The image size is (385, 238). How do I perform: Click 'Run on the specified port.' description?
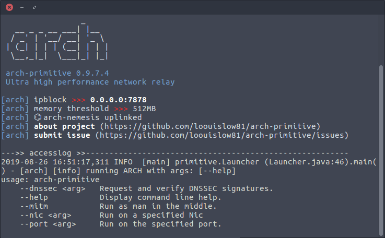160,224
